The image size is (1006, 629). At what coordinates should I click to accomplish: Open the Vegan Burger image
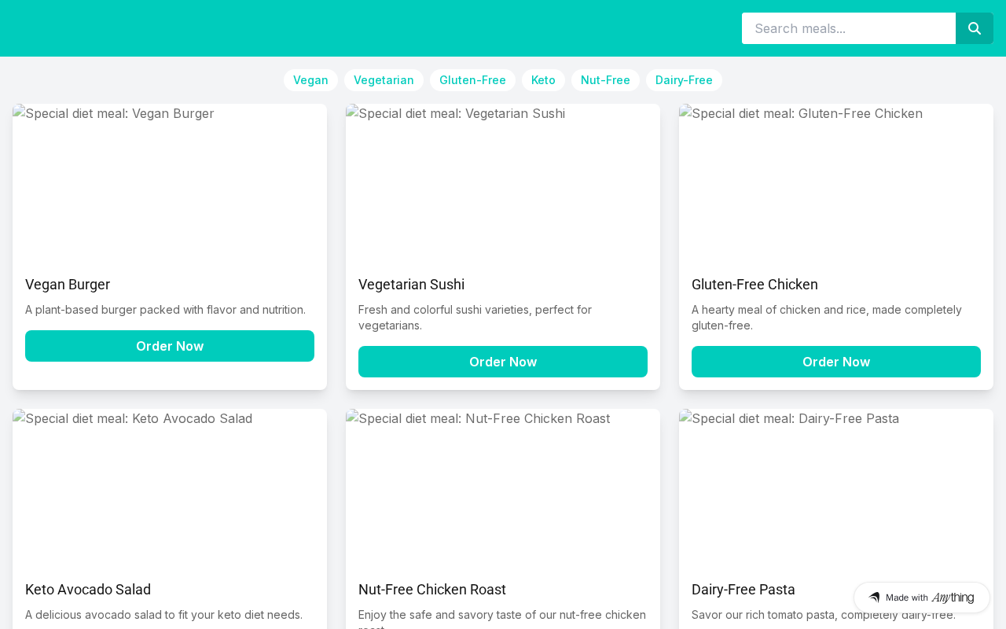click(170, 182)
